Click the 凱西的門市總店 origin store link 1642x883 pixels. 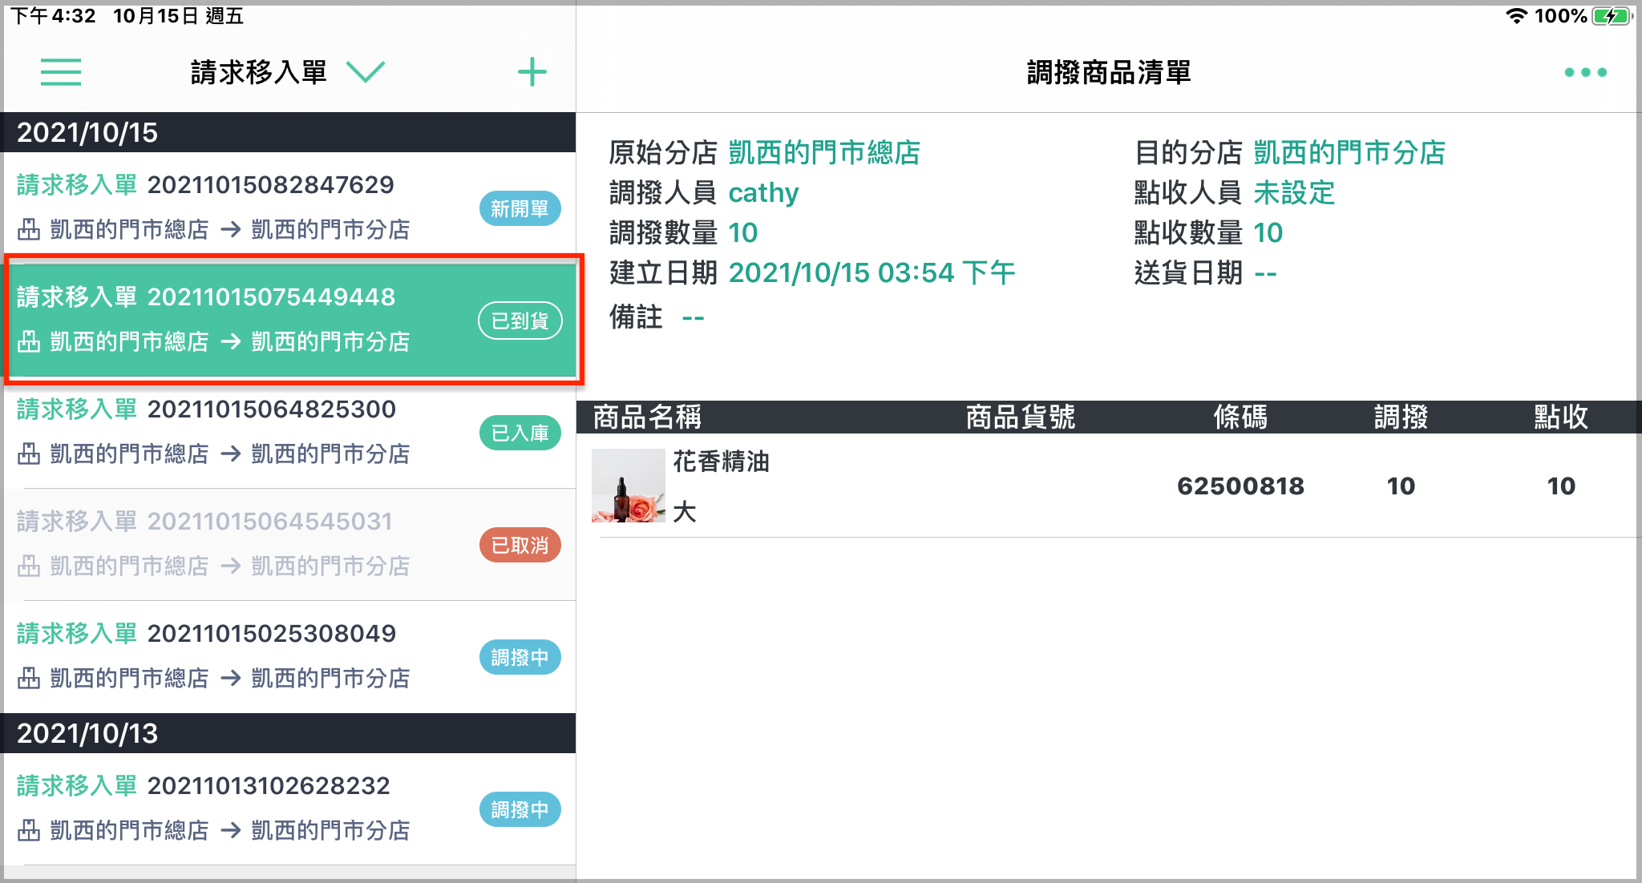point(824,152)
